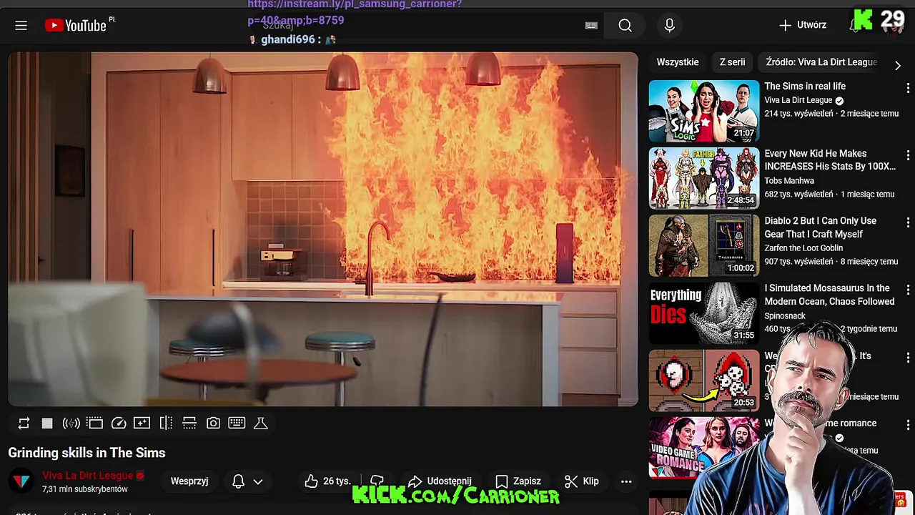Open 'The Sims in real life' title
This screenshot has height=515, width=915.
(805, 87)
